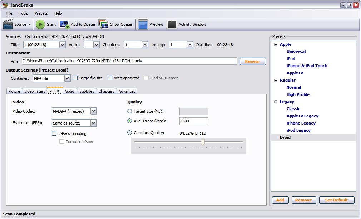Open the Container format dropdown
361x219 pixels.
pos(67,78)
